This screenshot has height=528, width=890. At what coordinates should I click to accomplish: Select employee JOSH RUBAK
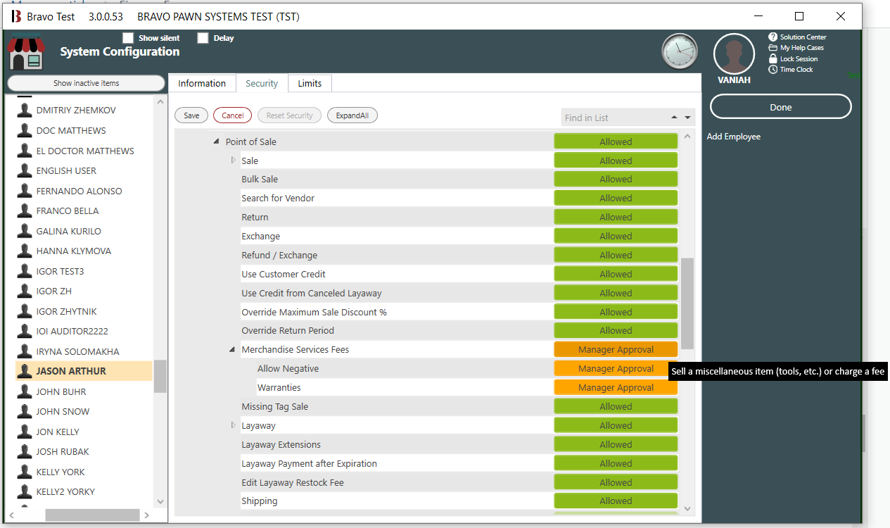63,452
